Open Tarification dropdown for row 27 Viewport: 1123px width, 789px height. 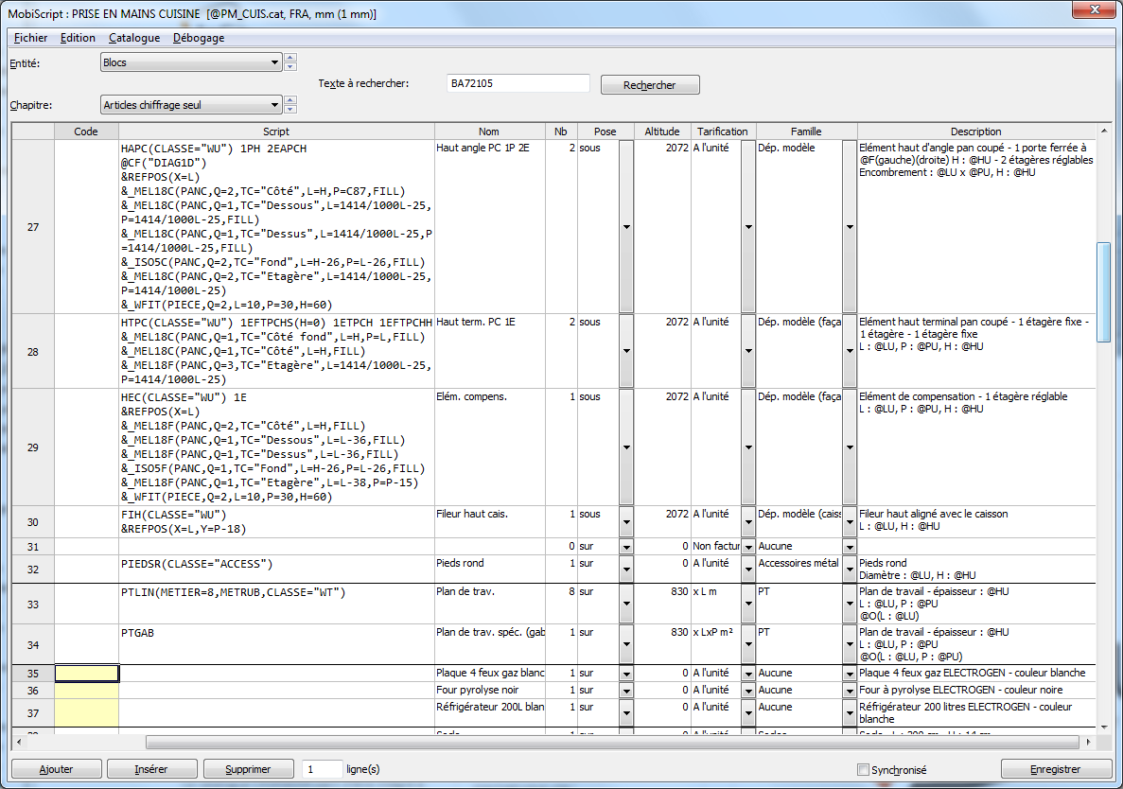point(748,227)
